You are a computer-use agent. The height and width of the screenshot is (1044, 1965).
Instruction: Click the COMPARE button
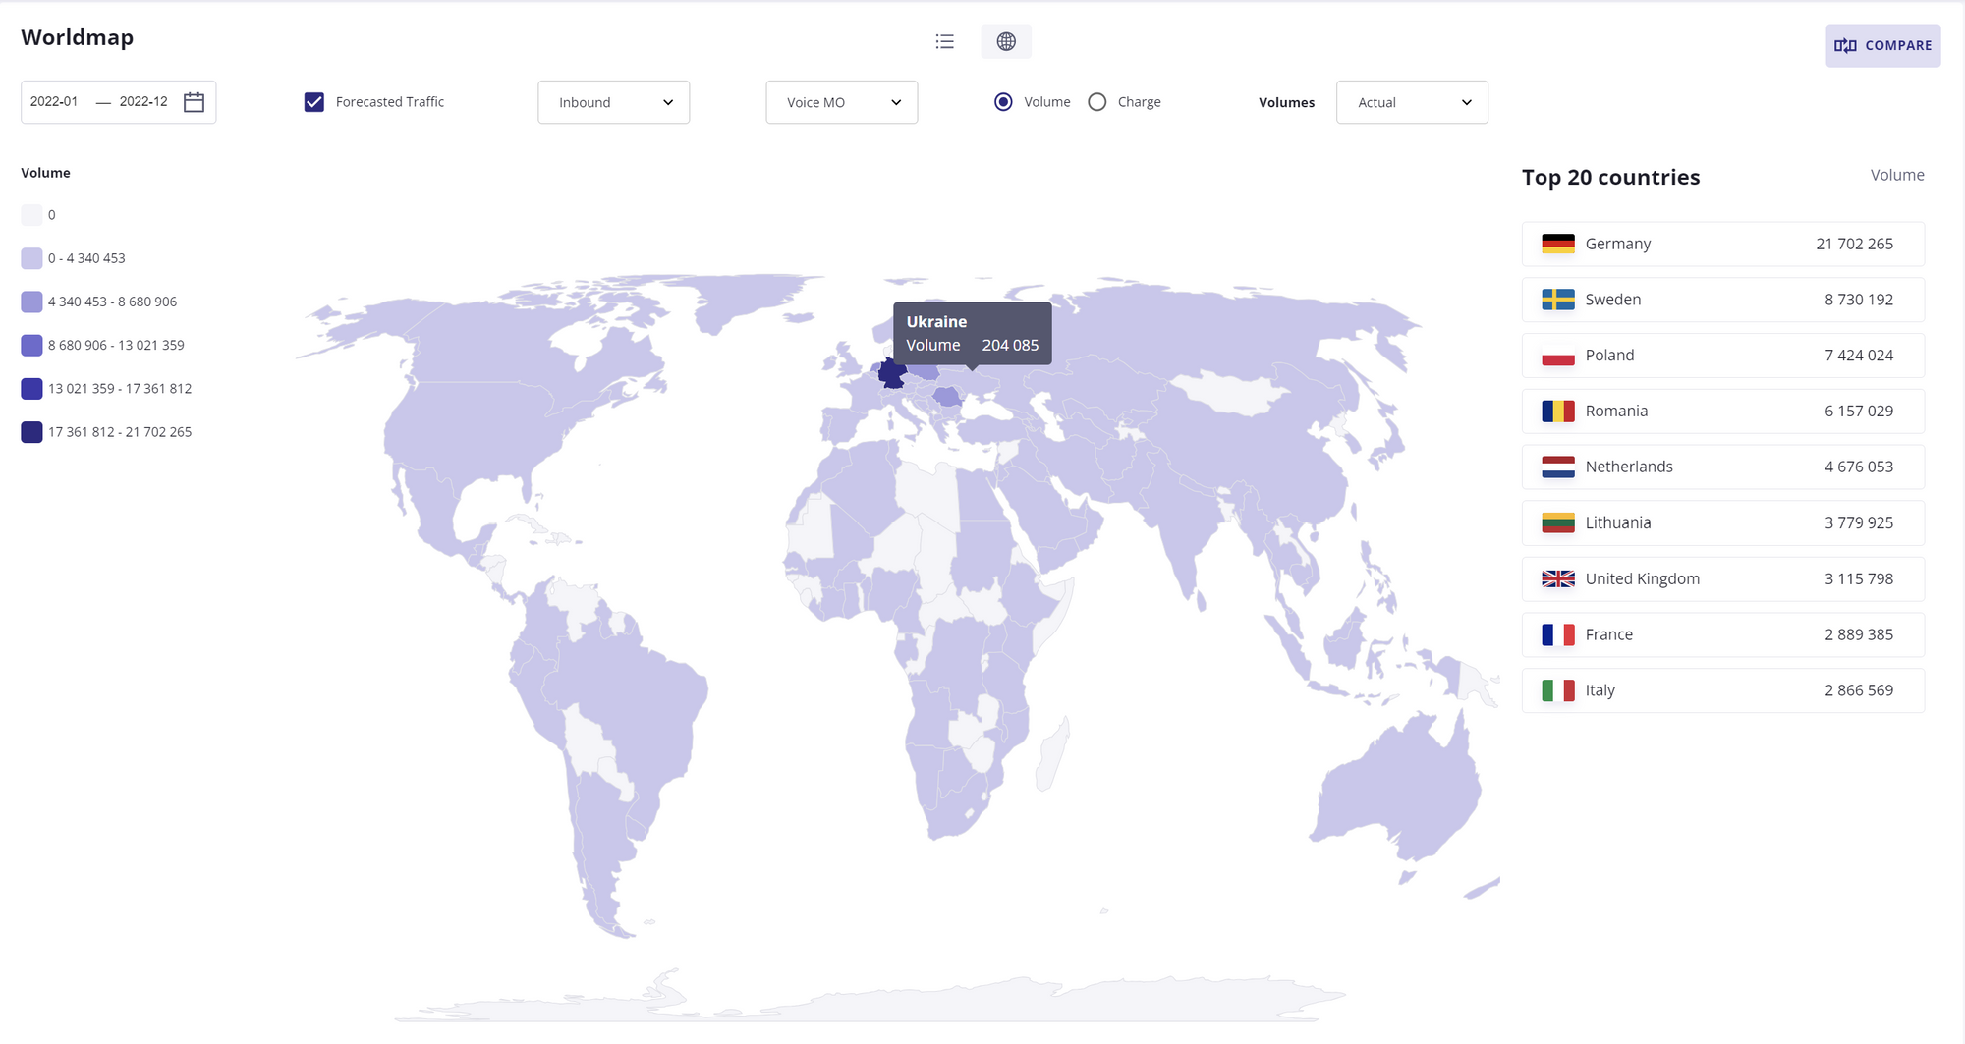point(1883,45)
